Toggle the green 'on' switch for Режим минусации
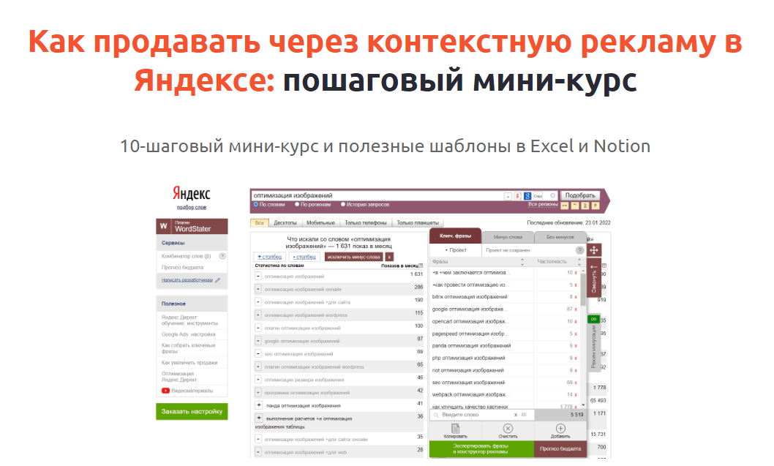The height and width of the screenshot is (466, 774). tap(593, 319)
